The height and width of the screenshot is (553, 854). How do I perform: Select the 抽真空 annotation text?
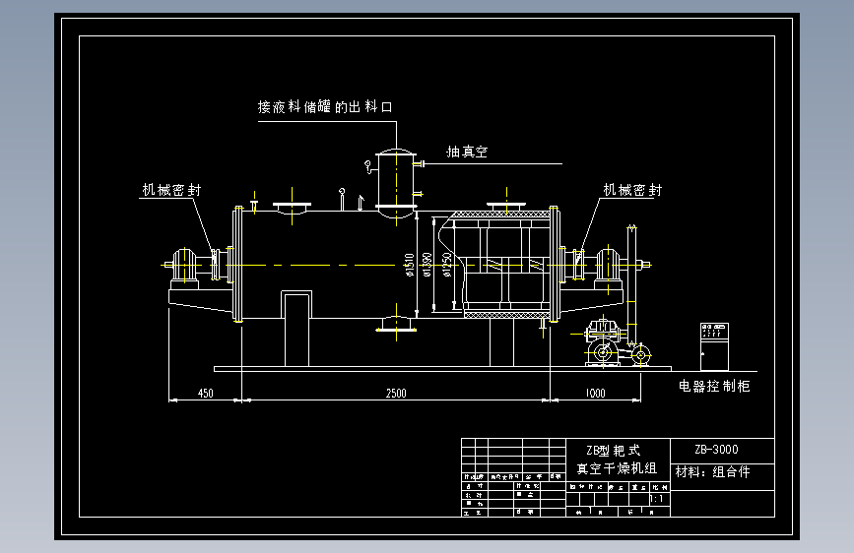[x=467, y=152]
